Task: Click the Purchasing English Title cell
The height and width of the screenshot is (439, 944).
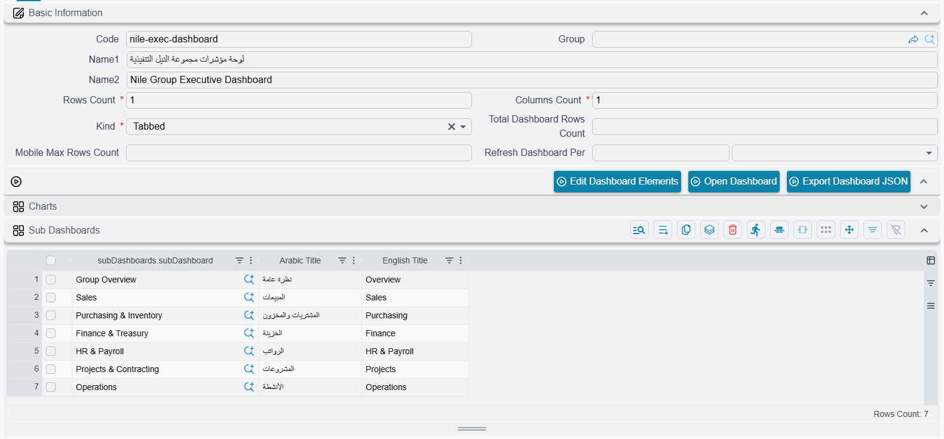Action: 415,315
